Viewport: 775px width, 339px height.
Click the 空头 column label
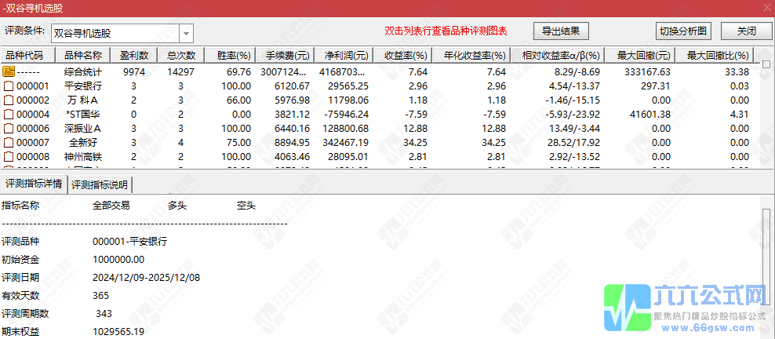pyautogui.click(x=246, y=205)
